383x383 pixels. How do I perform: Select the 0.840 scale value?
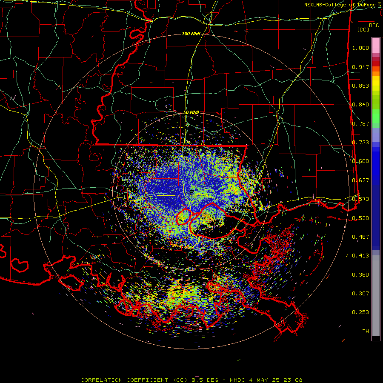(x=360, y=105)
